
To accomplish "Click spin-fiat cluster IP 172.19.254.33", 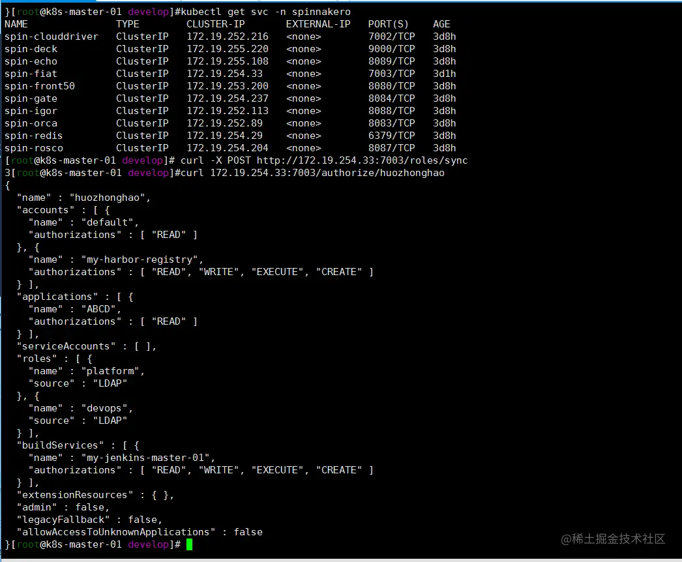I will coord(224,74).
